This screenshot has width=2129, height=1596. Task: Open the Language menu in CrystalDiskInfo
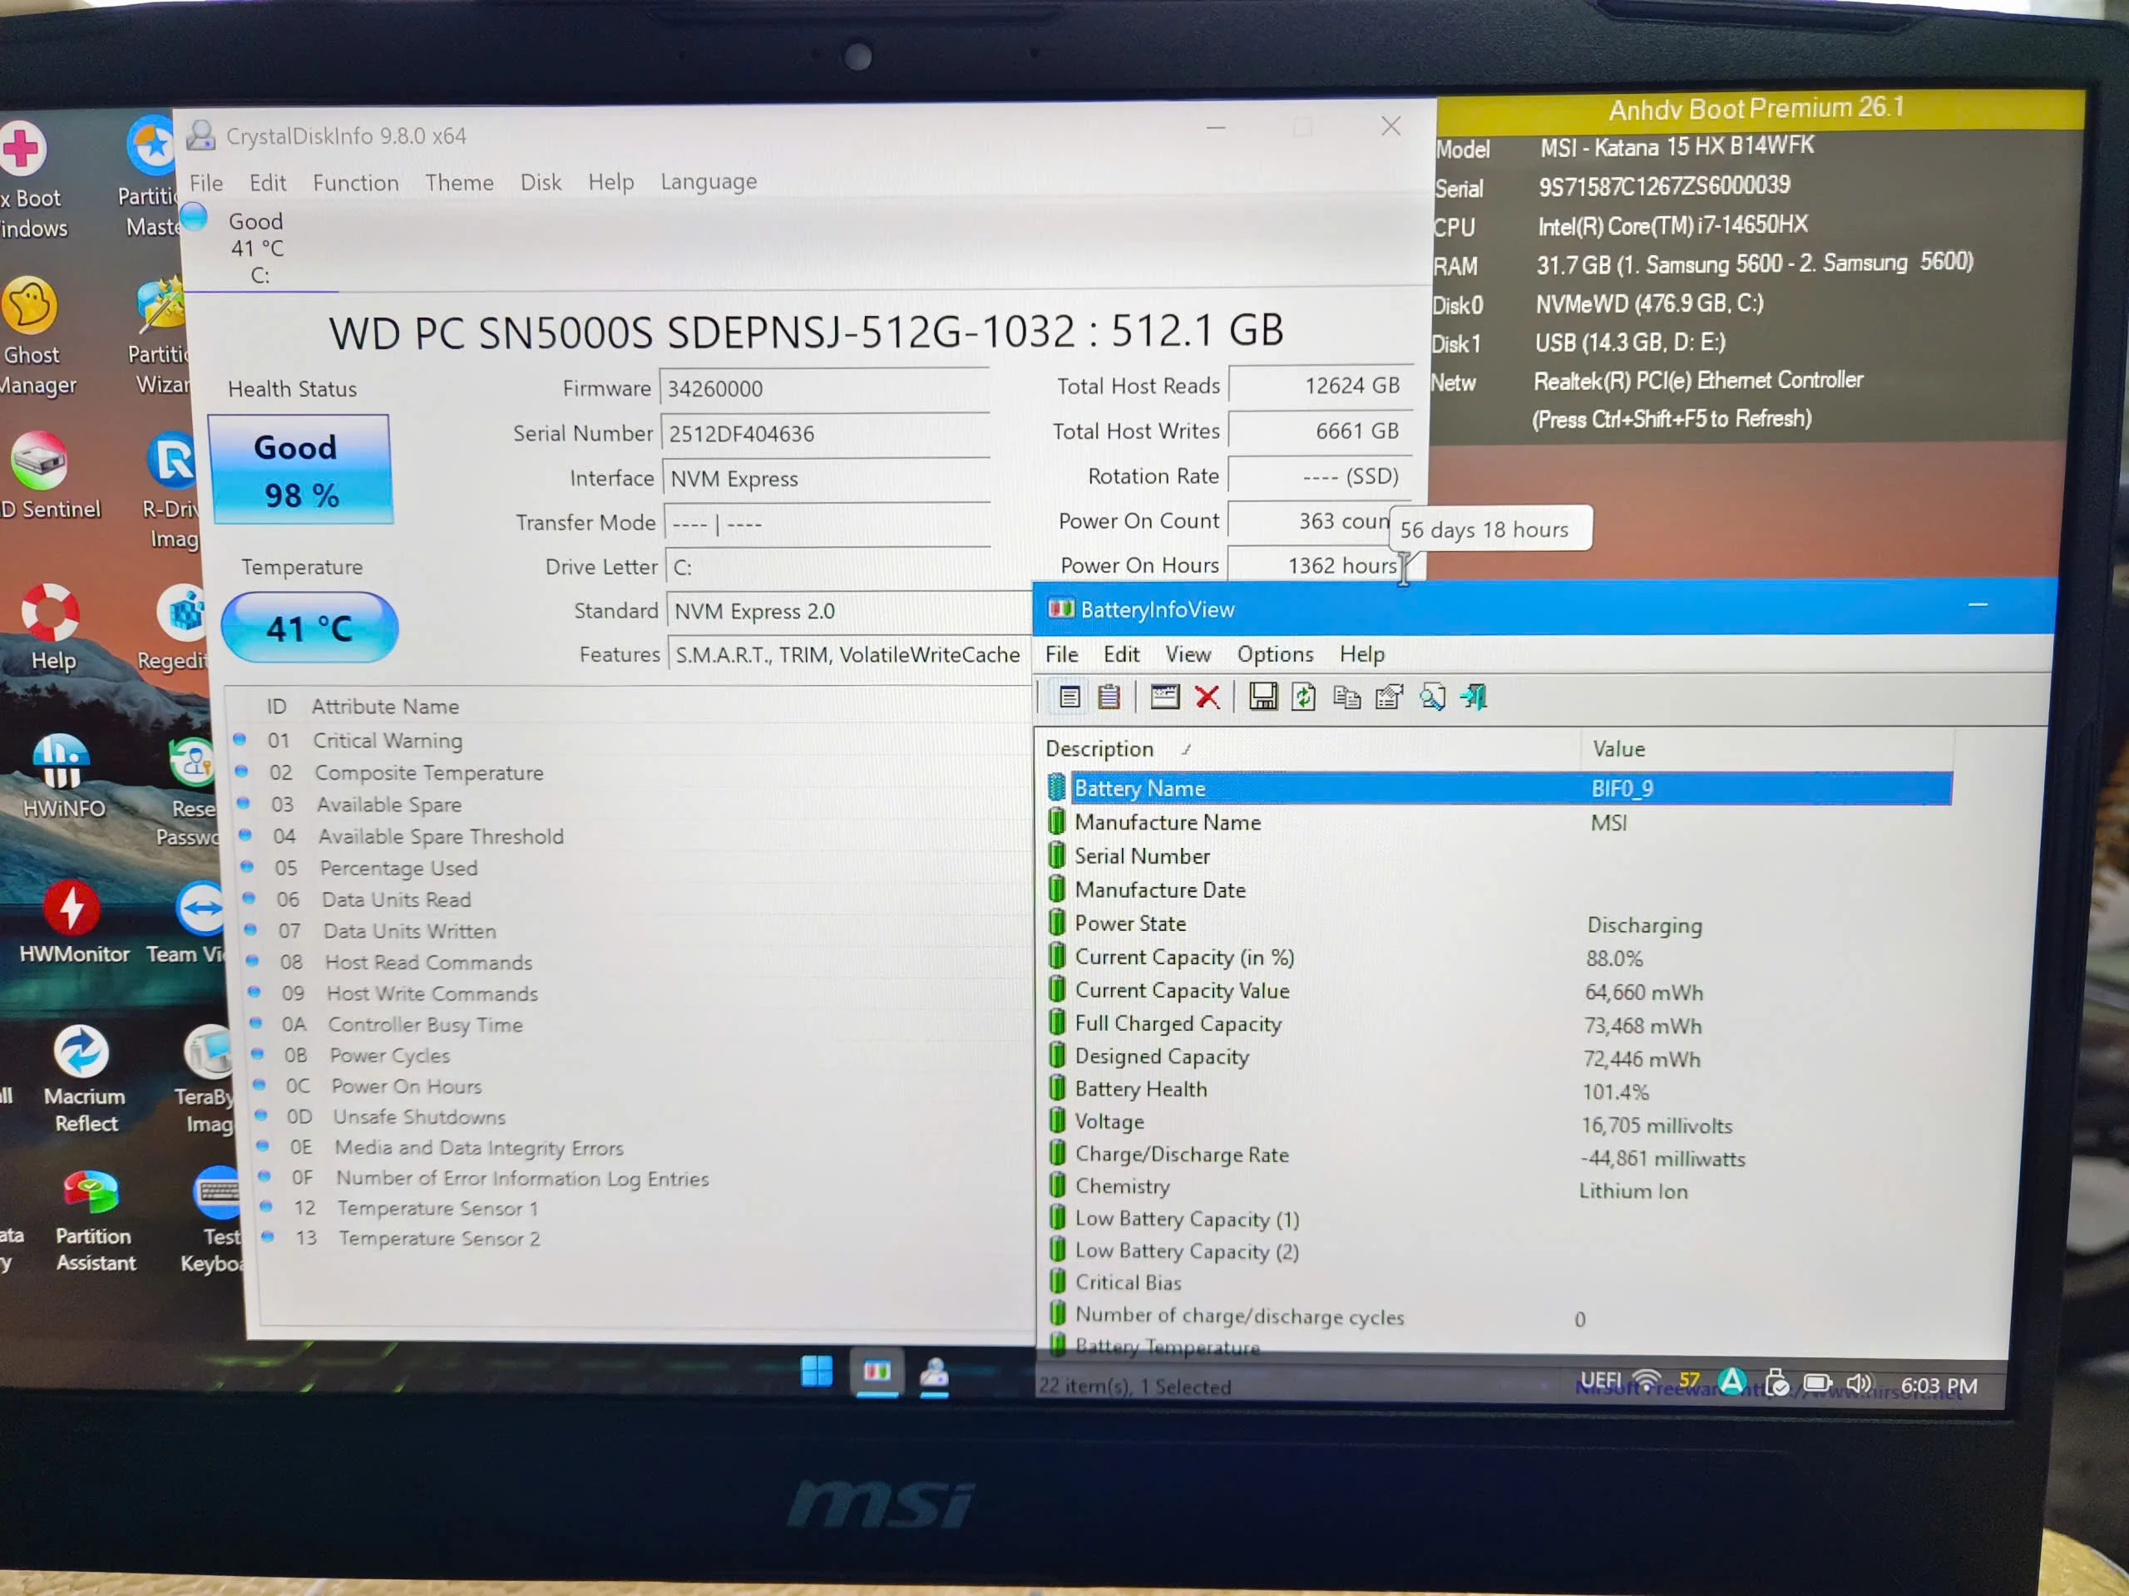(709, 182)
